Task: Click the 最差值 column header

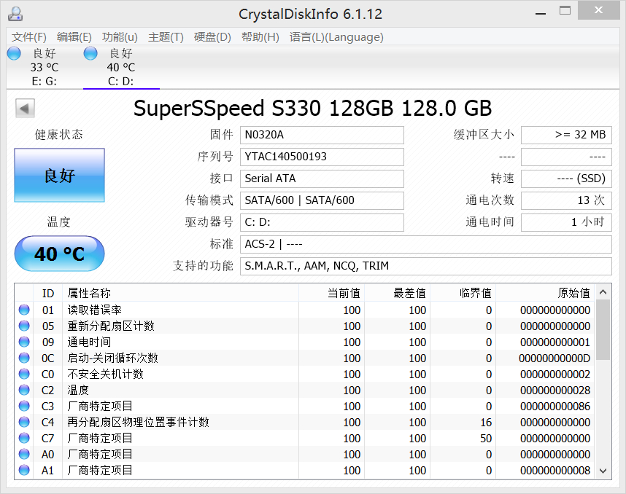Action: [x=397, y=293]
